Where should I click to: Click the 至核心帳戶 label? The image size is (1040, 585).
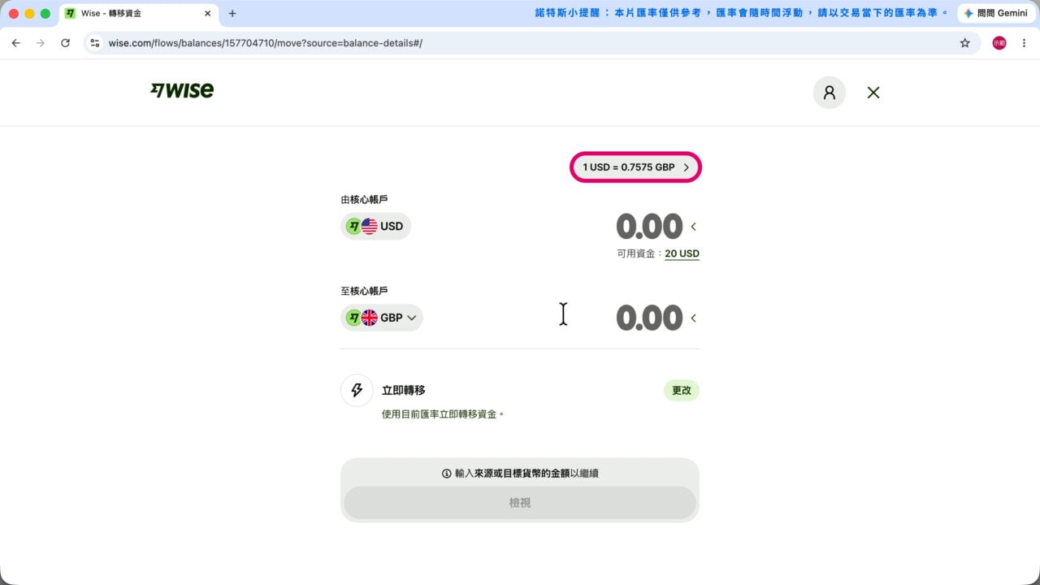click(364, 291)
